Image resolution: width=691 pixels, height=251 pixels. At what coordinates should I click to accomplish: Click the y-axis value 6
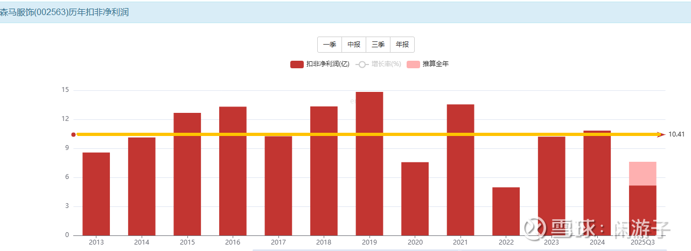pos(67,177)
